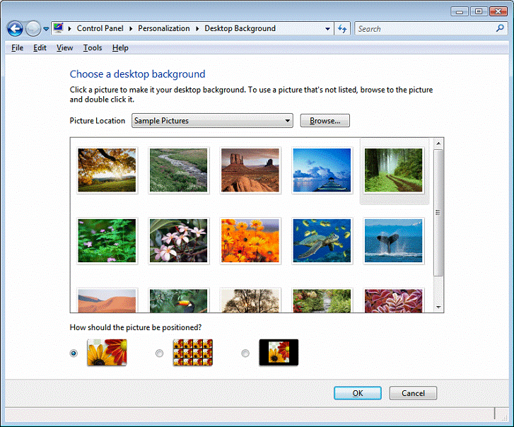
Task: Open the Tools menu
Action: point(93,48)
